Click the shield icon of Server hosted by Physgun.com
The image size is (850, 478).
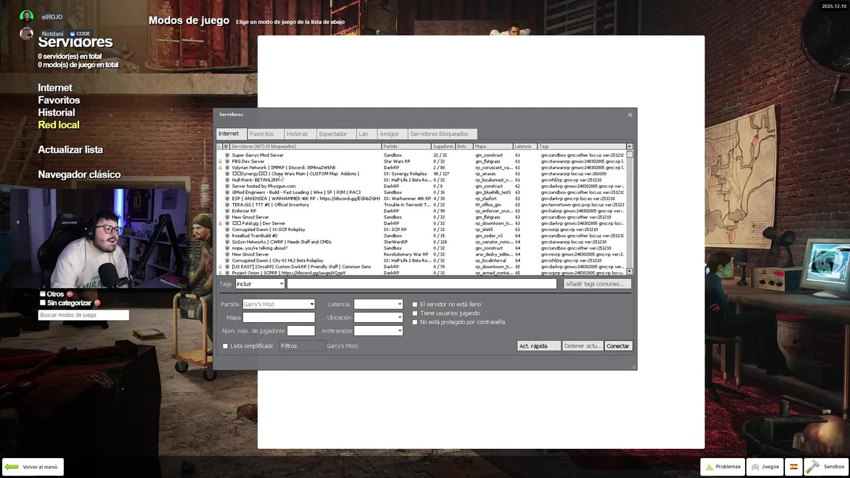coord(227,186)
